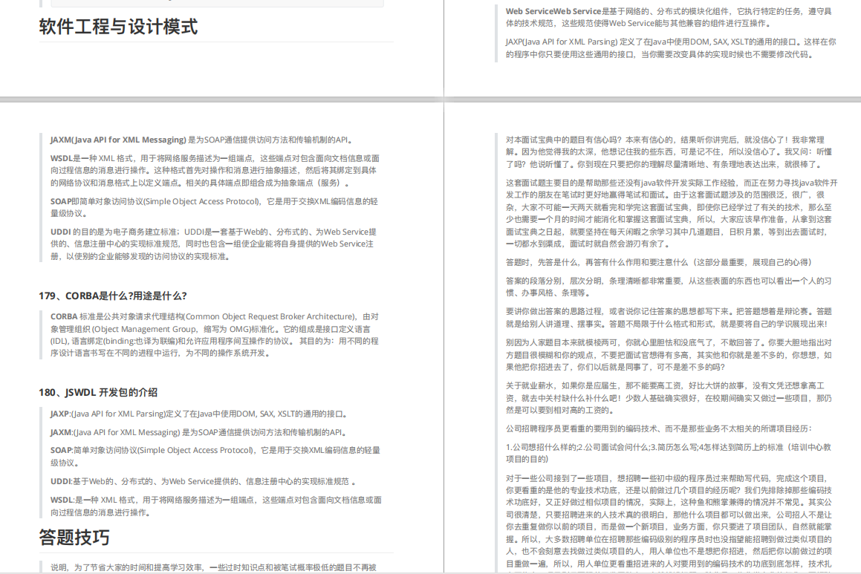Click the paragraph starting 说明，为了节省大家的时间
The image size is (861, 574).
click(x=214, y=567)
